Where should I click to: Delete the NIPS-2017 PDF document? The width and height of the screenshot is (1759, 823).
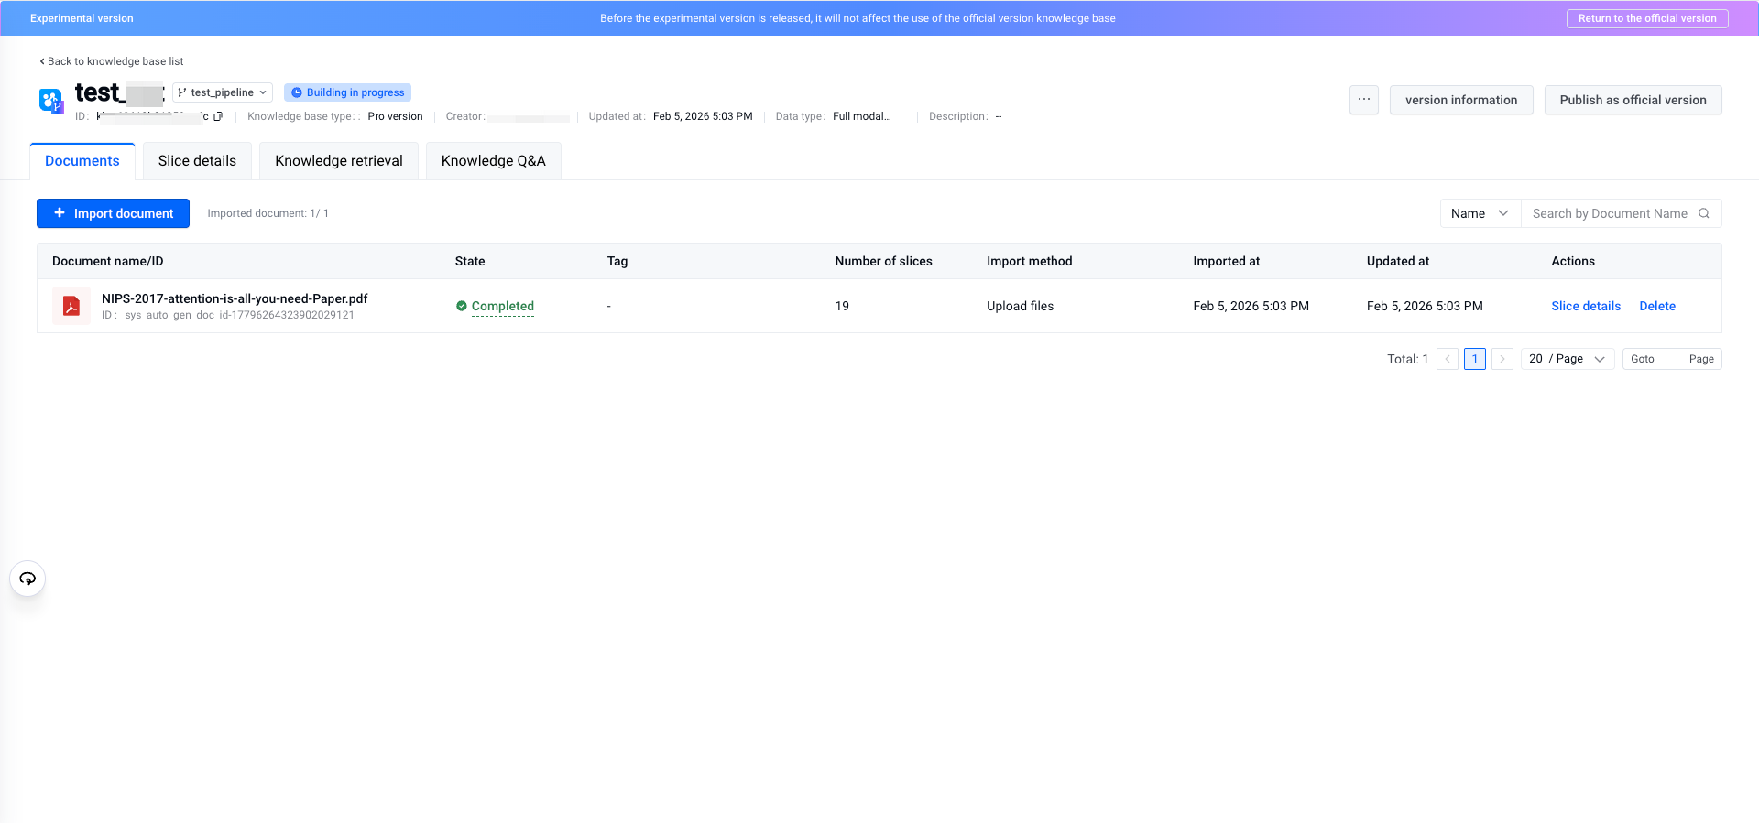click(1656, 306)
